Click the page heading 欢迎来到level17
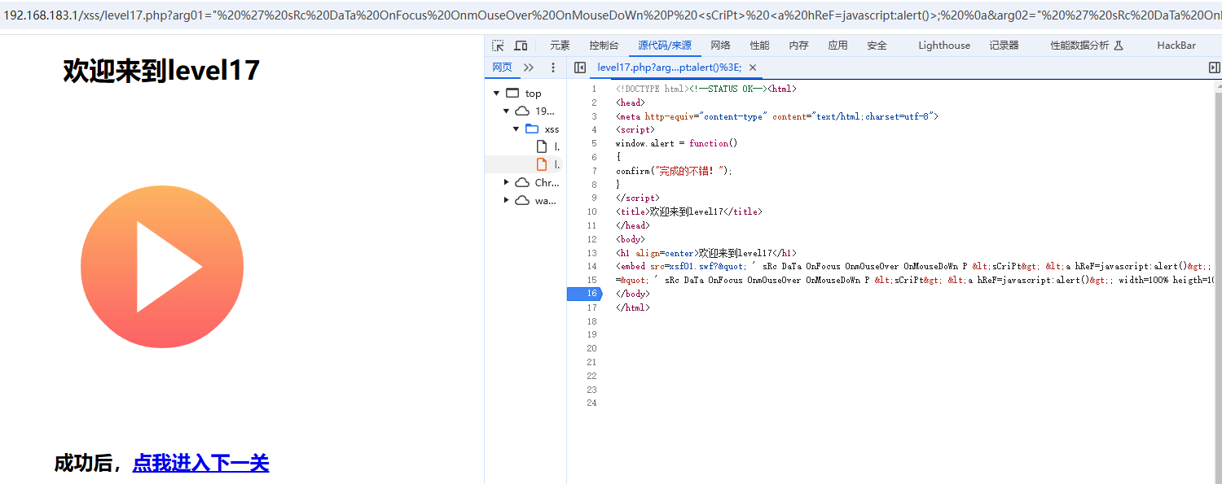This screenshot has width=1222, height=484. pos(161,71)
